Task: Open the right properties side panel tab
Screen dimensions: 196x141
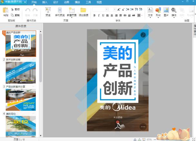Action: [195, 30]
